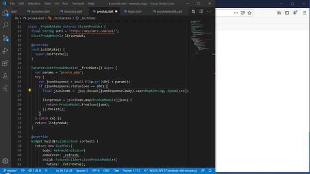Save page to Pocket in Firefox
The height and width of the screenshot is (174, 310).
(243, 13)
